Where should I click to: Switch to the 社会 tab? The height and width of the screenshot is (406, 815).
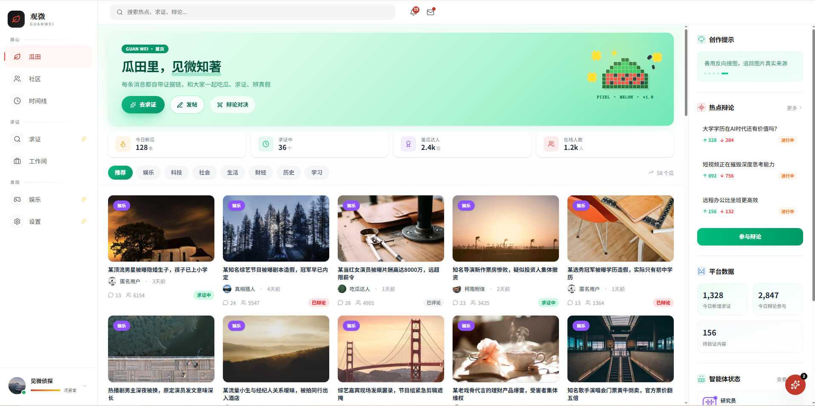coord(205,172)
